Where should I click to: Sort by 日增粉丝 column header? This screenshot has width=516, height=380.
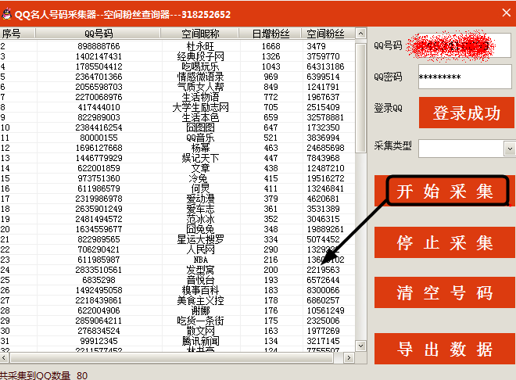271,34
